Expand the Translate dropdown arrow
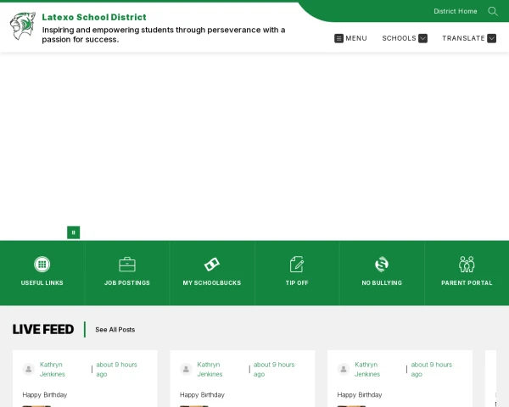 (x=491, y=38)
